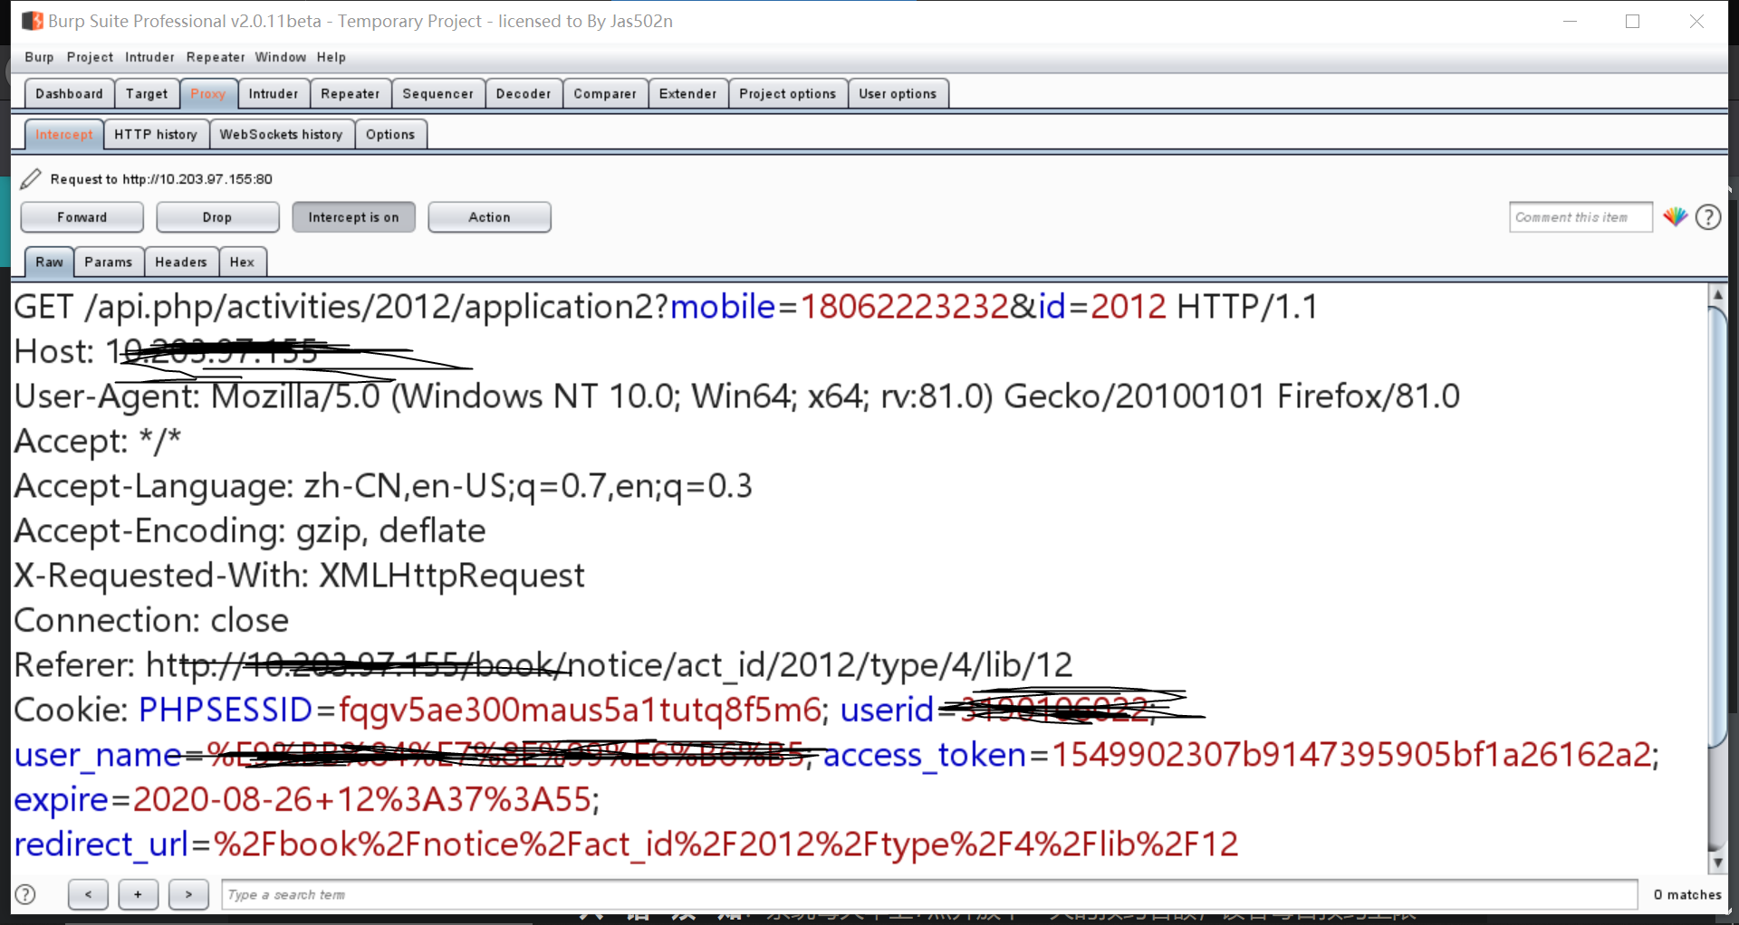The height and width of the screenshot is (925, 1739).
Task: Open the Help menu
Action: (x=331, y=57)
